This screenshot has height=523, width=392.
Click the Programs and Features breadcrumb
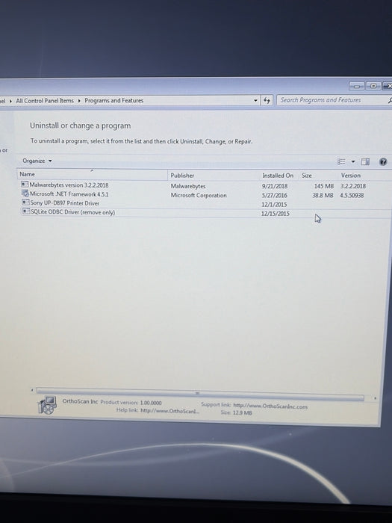(x=113, y=100)
